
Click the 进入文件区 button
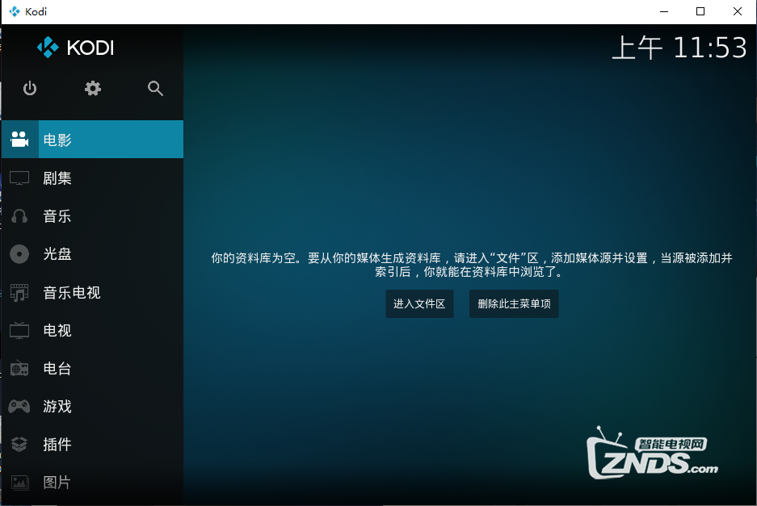click(x=419, y=303)
